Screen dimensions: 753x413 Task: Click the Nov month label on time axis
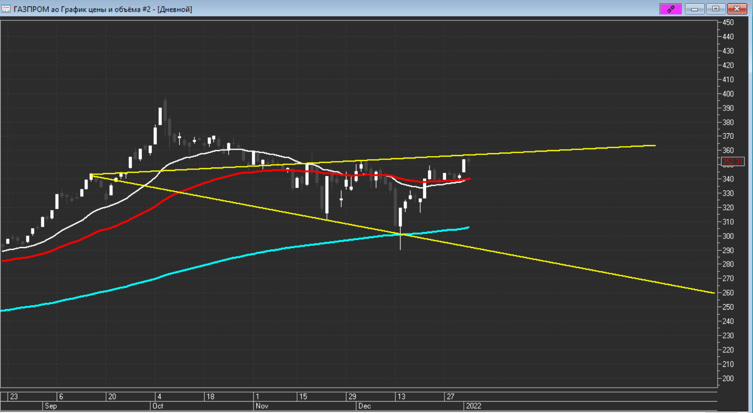click(x=262, y=406)
